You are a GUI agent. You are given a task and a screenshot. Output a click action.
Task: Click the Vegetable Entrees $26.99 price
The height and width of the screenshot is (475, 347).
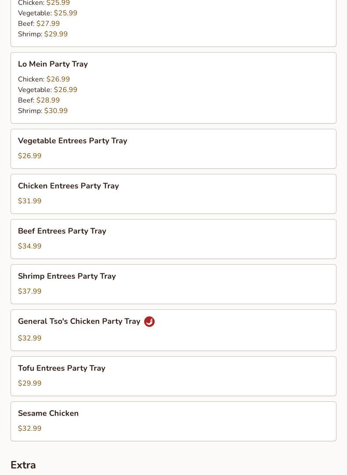coord(30,156)
